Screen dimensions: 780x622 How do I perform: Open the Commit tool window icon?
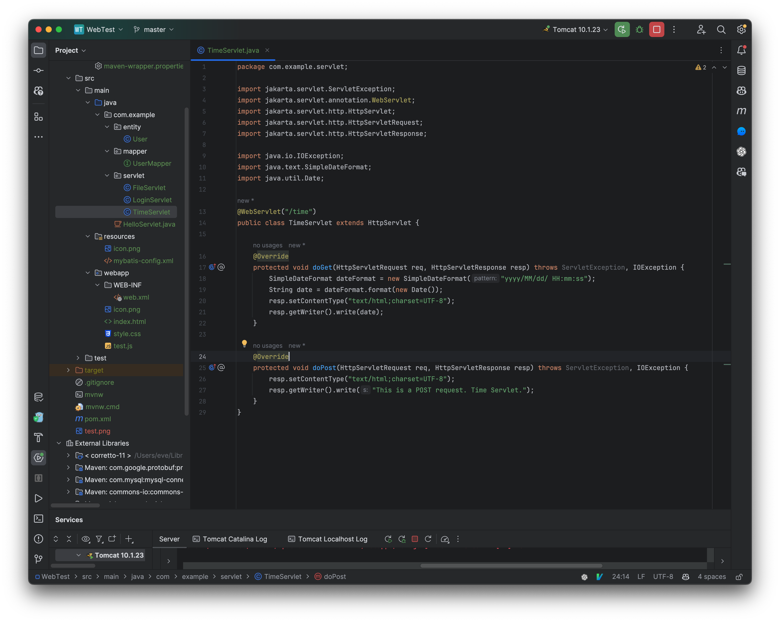[x=38, y=70]
